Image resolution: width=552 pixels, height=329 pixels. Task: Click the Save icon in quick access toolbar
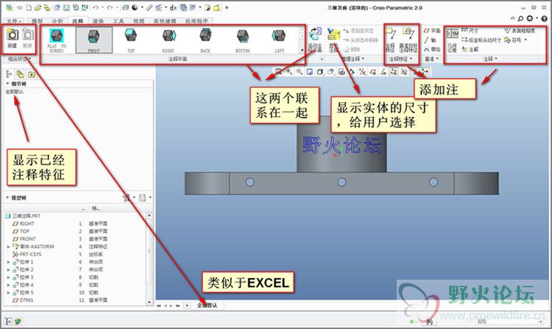point(66,7)
